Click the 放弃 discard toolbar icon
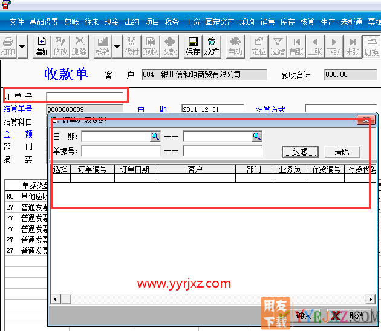381x331 pixels. pyautogui.click(x=212, y=47)
